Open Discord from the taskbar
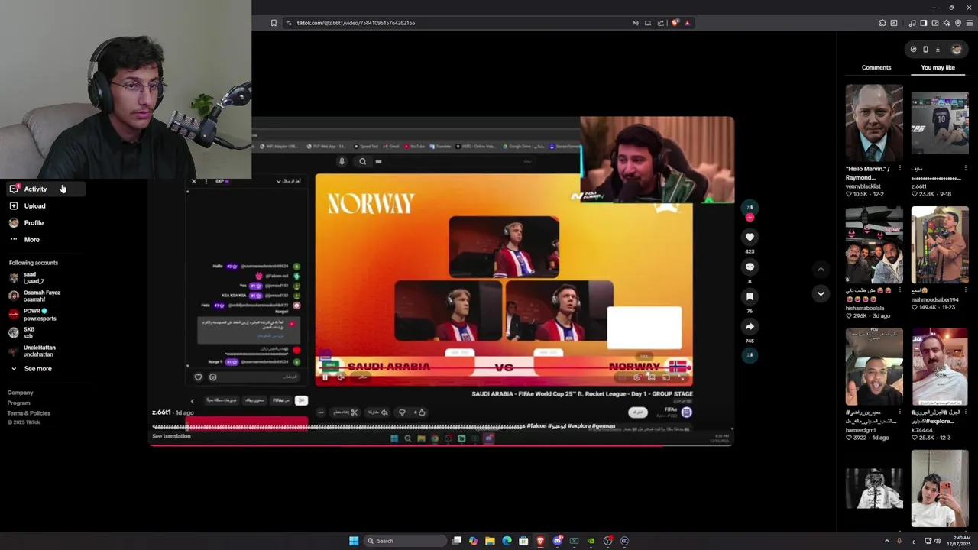This screenshot has height=550, width=978. pyautogui.click(x=557, y=541)
